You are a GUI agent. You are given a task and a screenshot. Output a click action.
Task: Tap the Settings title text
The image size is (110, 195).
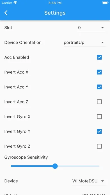click(55, 13)
